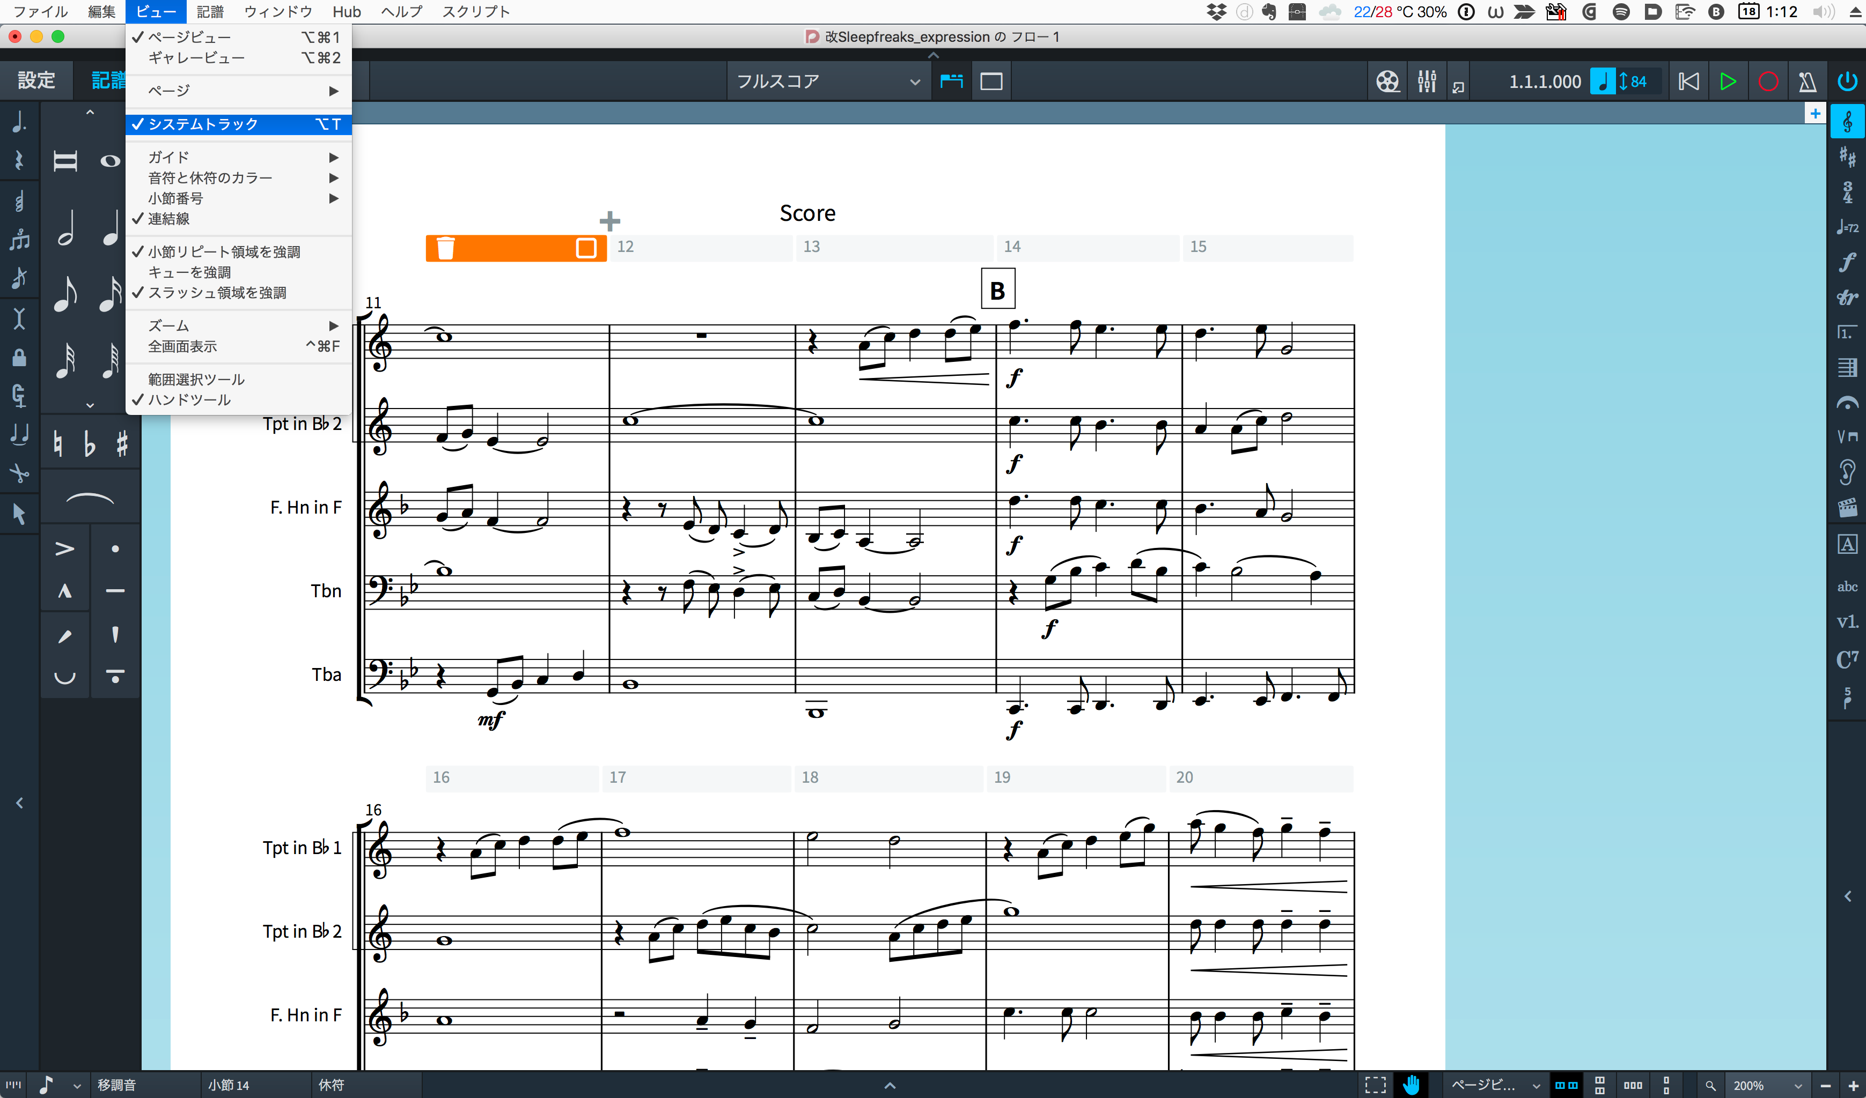Rewind to beginning of flow
The width and height of the screenshot is (1866, 1098).
pos(1688,81)
